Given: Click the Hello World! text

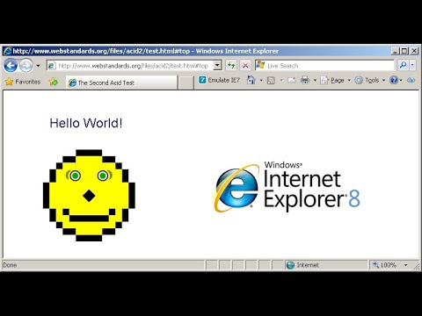Looking at the screenshot, I should pyautogui.click(x=86, y=123).
